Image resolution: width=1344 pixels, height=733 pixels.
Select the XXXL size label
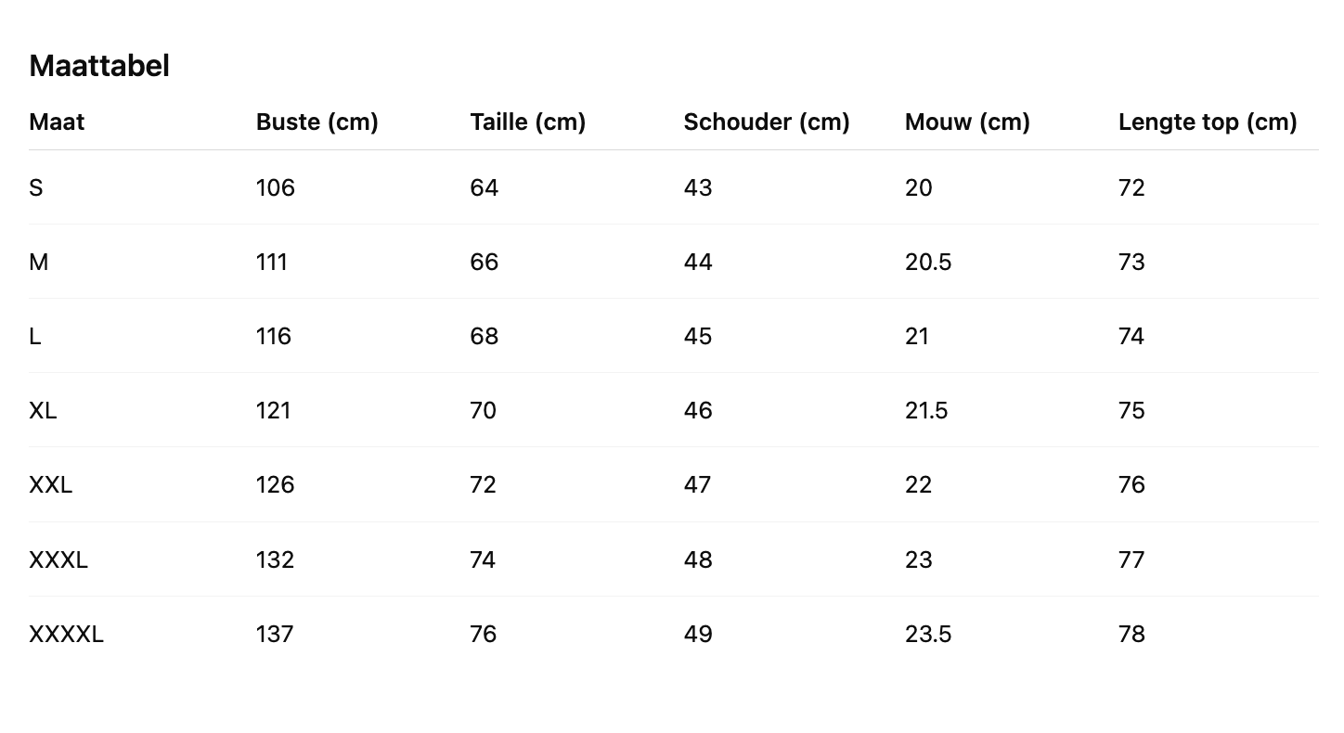[58, 560]
